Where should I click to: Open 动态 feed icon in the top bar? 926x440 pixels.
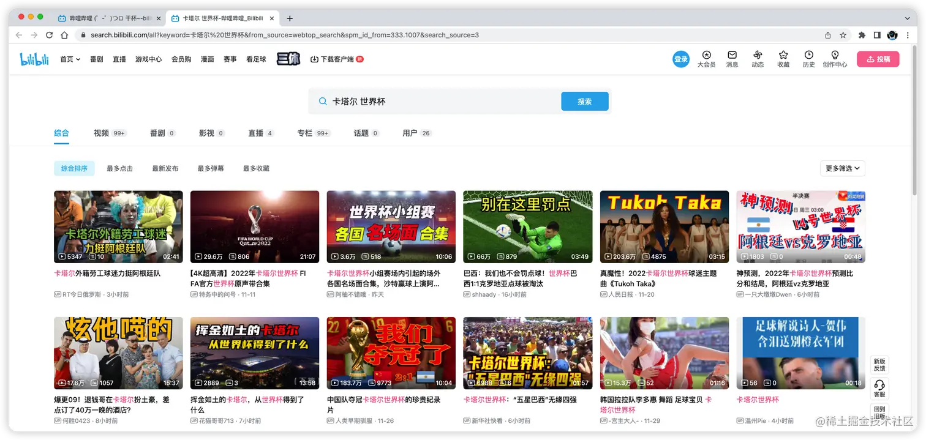point(758,59)
